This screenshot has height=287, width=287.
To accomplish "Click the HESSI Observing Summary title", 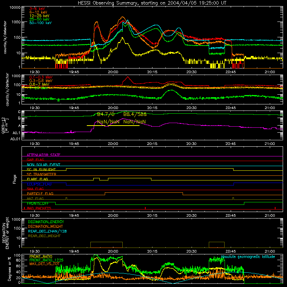I will point(152,3).
